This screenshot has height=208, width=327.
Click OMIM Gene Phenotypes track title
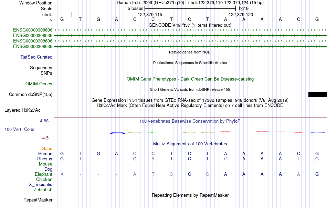coord(190,79)
